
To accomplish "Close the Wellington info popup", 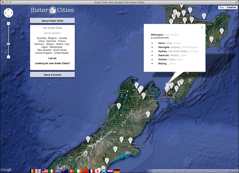I will point(202,27).
